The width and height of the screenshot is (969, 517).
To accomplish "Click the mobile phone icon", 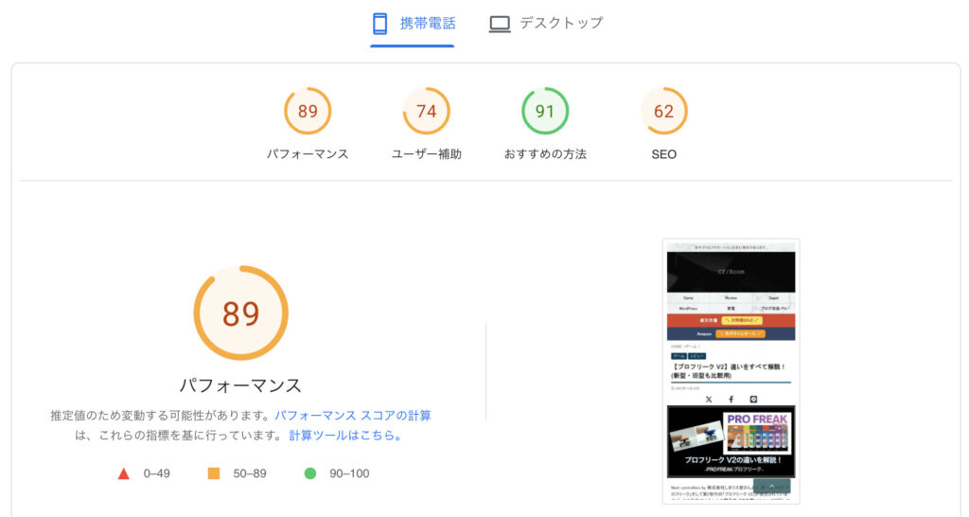I will coord(380,24).
